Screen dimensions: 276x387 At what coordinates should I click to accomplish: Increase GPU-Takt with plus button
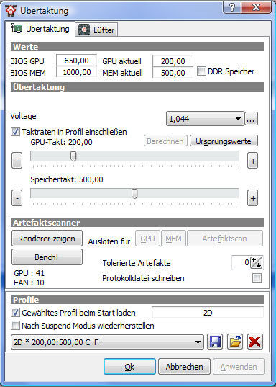coord(252,161)
